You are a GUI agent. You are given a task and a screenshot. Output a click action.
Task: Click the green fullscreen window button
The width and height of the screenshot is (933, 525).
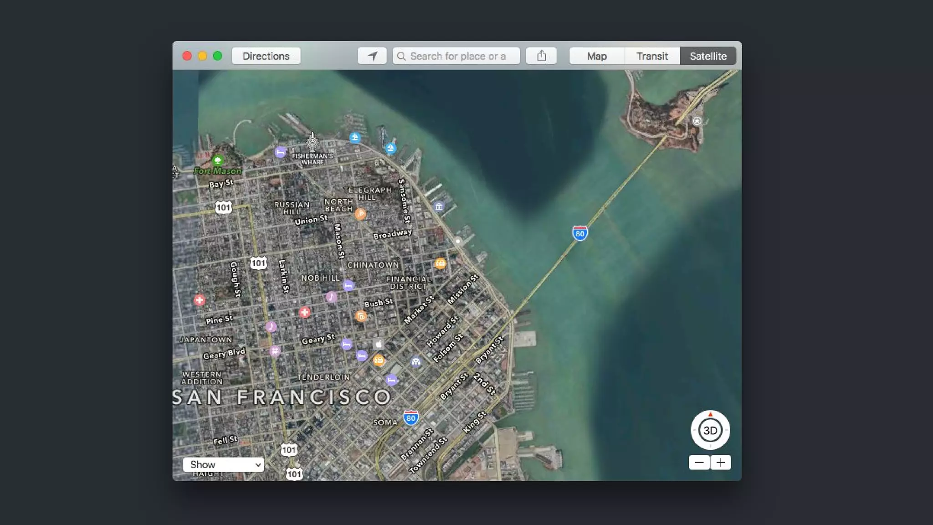click(x=218, y=56)
